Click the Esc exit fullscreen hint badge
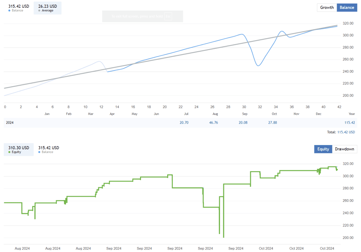 point(169,16)
